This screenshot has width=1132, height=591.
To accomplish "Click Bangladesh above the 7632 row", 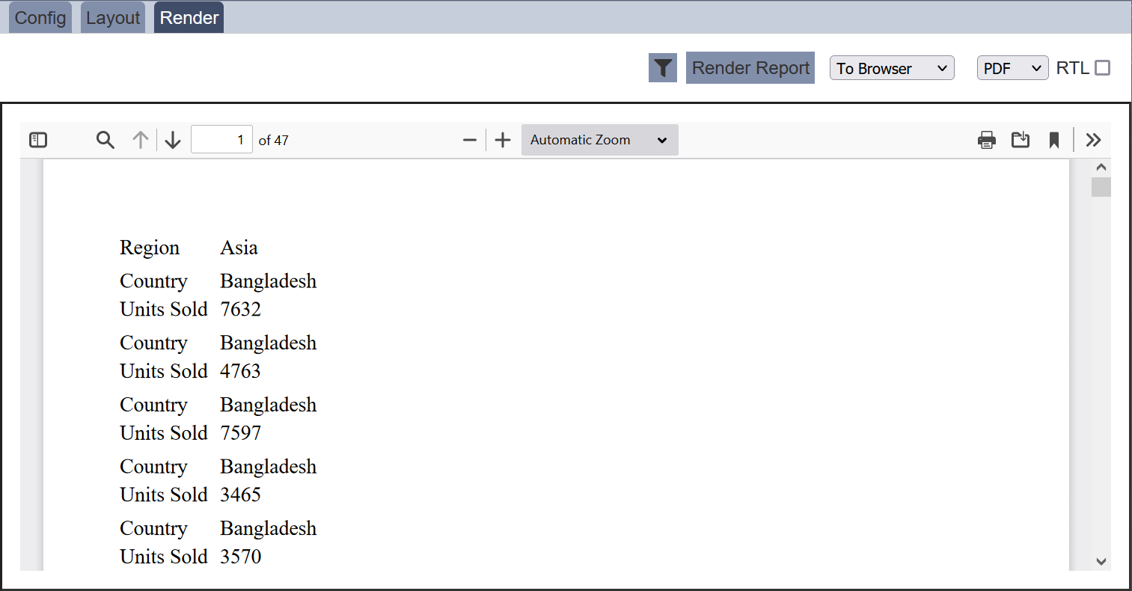I will pos(269,281).
